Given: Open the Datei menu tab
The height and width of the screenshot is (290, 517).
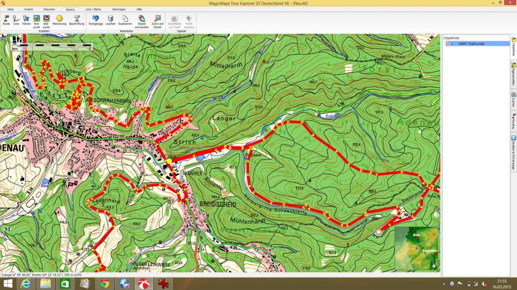Looking at the screenshot, I should (11, 9).
